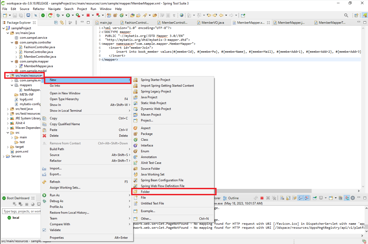The image size is (368, 244).
Task: Switch to the MemberVO.java editor tab
Action: coord(213,23)
